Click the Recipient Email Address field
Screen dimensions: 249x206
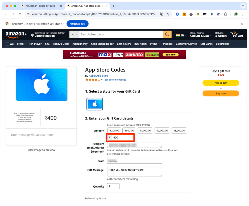coord(135,145)
